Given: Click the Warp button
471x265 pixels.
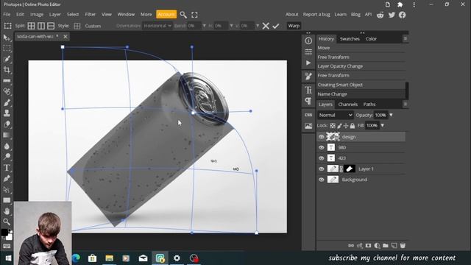Looking at the screenshot, I should (x=294, y=26).
